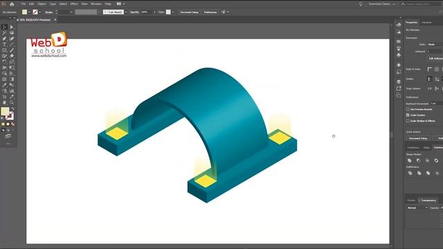Open the Units dropdown in Properties

(x=435, y=44)
